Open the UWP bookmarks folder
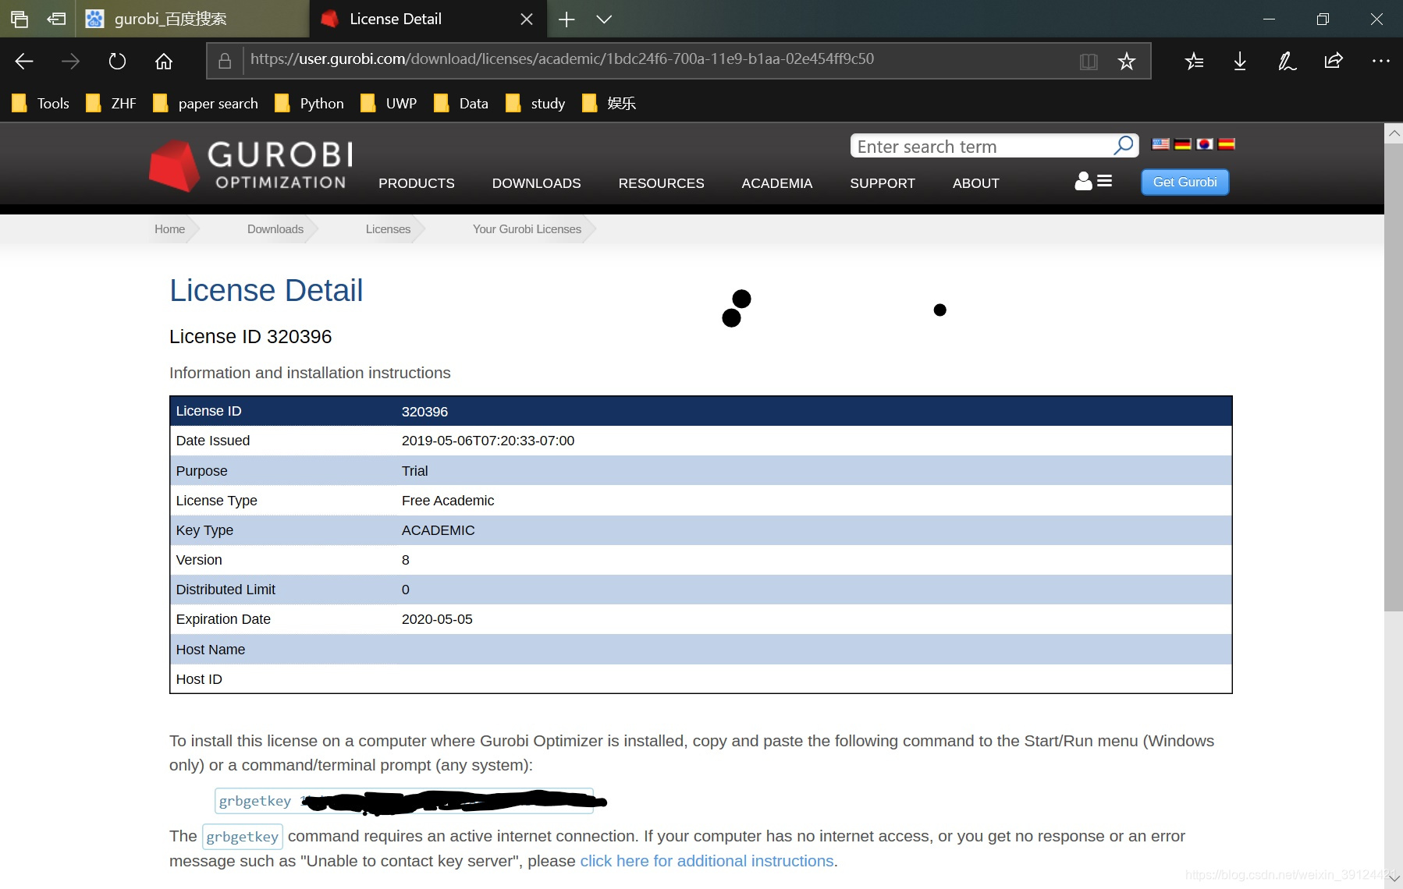1403x889 pixels. (388, 103)
